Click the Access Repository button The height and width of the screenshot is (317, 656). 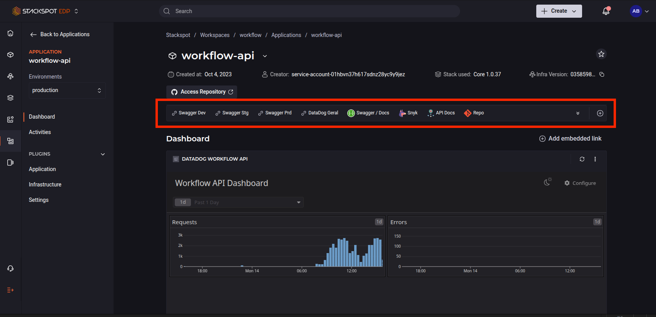click(202, 92)
